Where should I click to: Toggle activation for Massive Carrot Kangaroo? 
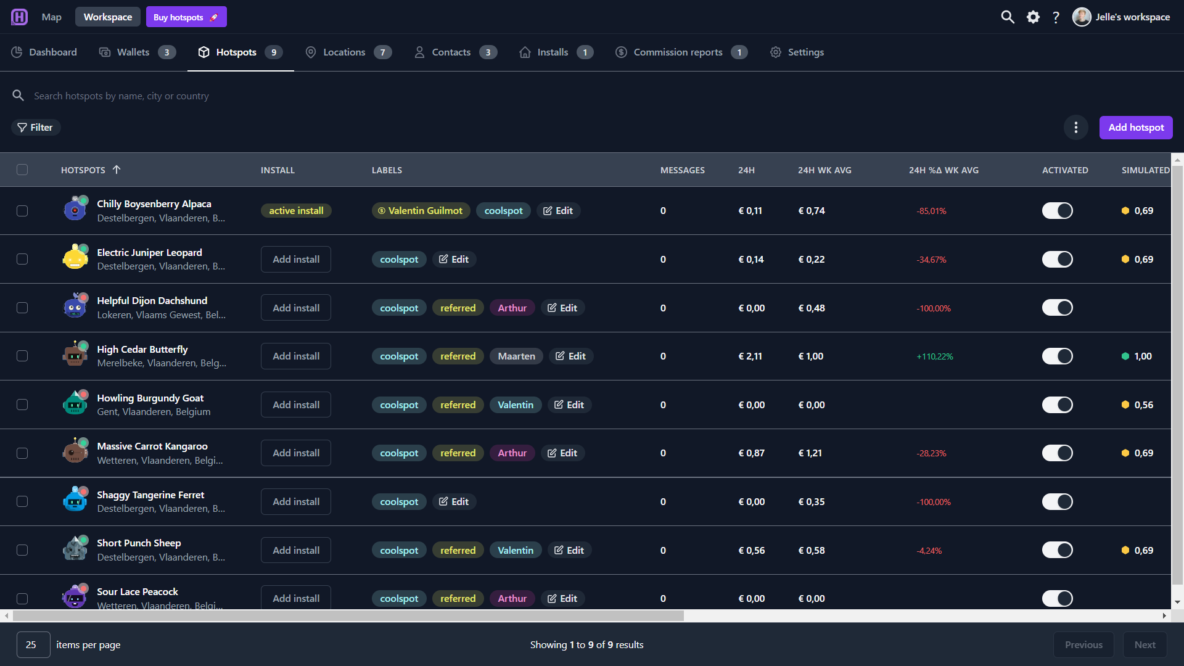coord(1058,453)
